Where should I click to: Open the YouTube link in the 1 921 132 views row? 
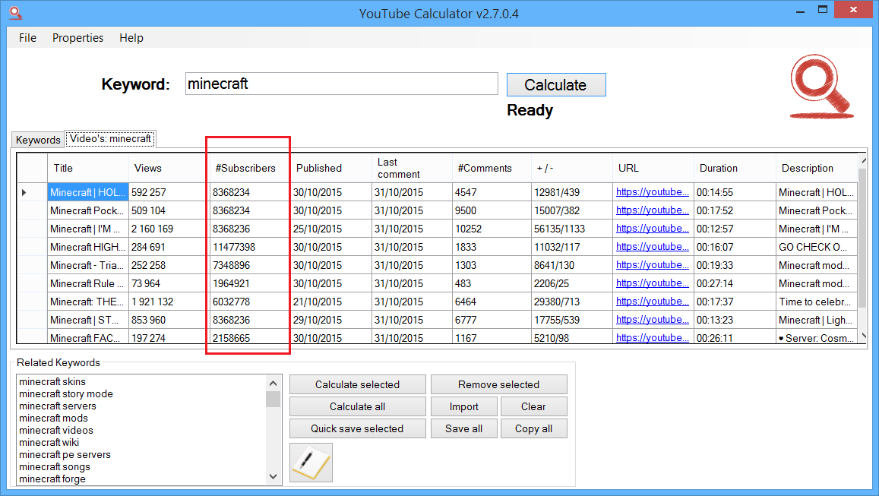tap(653, 301)
